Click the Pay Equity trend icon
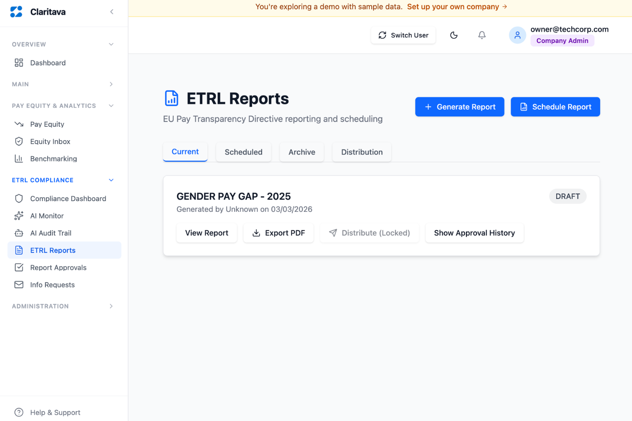The width and height of the screenshot is (632, 421). [19, 124]
